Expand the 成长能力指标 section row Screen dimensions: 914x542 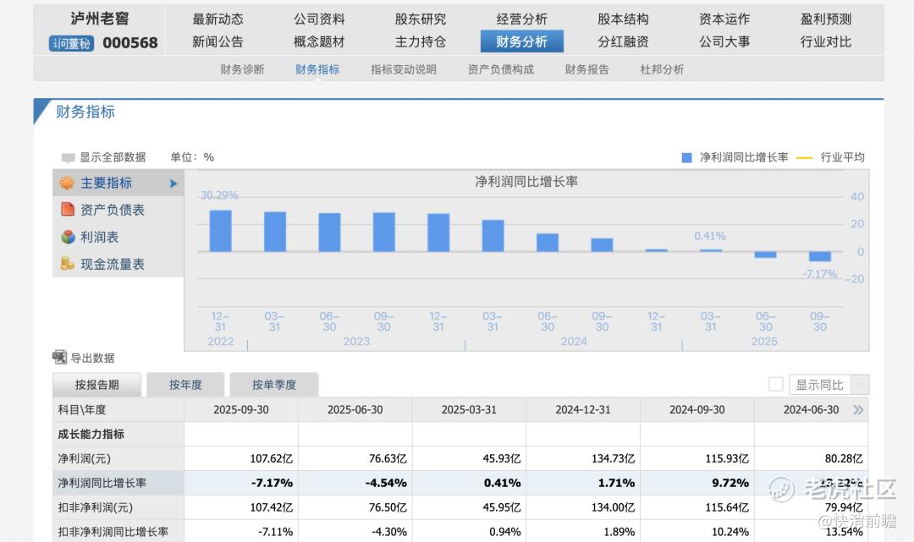[x=91, y=434]
